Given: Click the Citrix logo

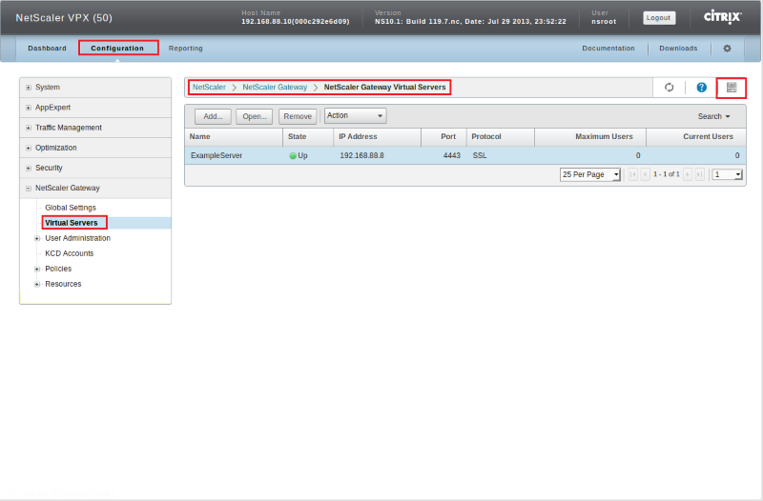Looking at the screenshot, I should pos(722,17).
